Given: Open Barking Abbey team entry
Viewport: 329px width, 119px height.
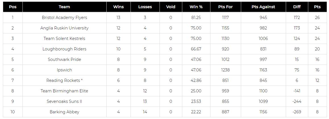Looking at the screenshot, I should [65, 112].
